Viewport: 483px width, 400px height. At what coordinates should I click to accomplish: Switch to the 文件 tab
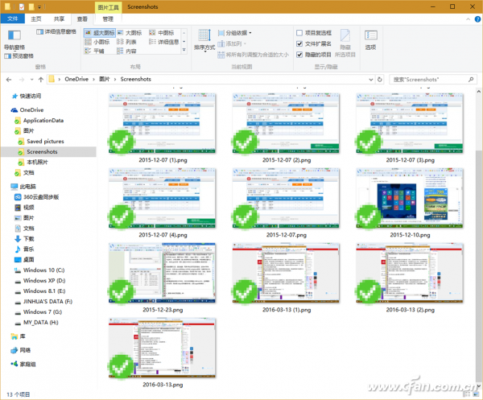[12, 19]
